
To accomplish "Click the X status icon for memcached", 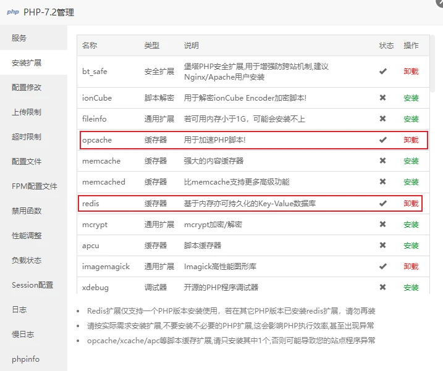I will [x=382, y=182].
